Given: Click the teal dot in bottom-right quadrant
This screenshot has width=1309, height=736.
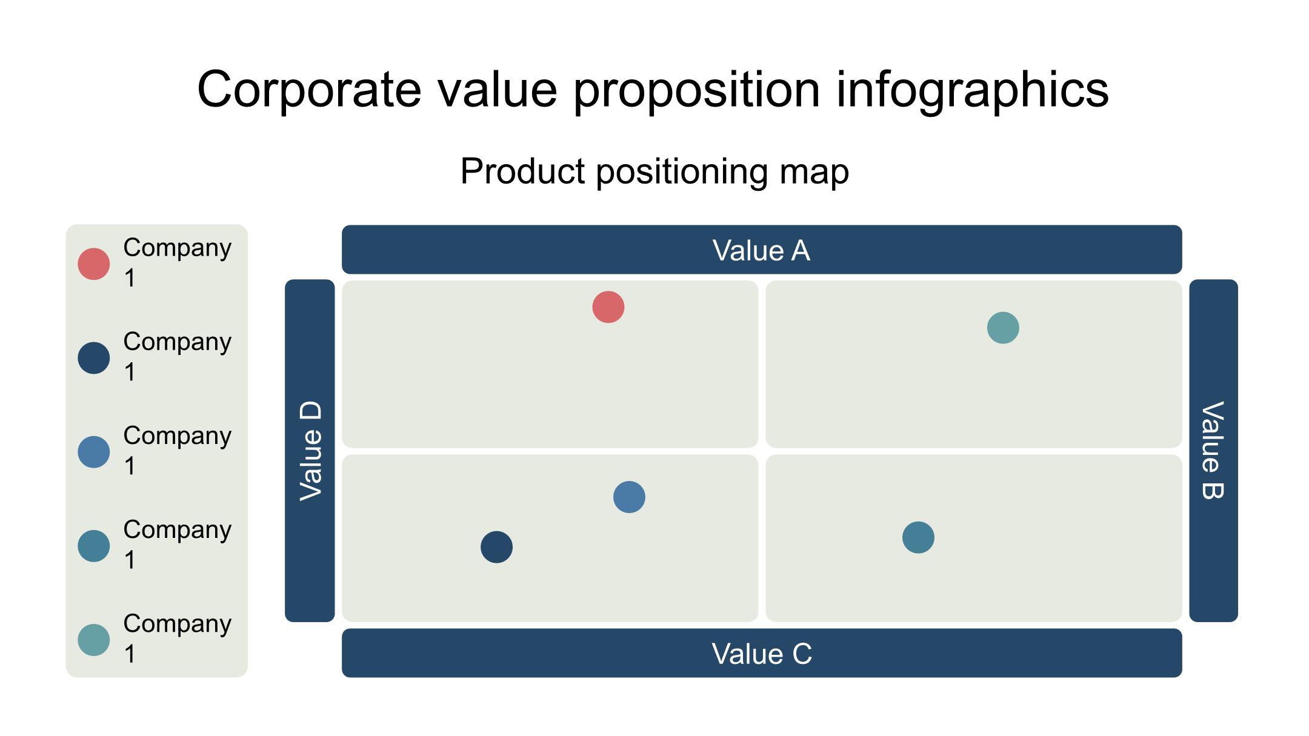Looking at the screenshot, I should (x=918, y=537).
